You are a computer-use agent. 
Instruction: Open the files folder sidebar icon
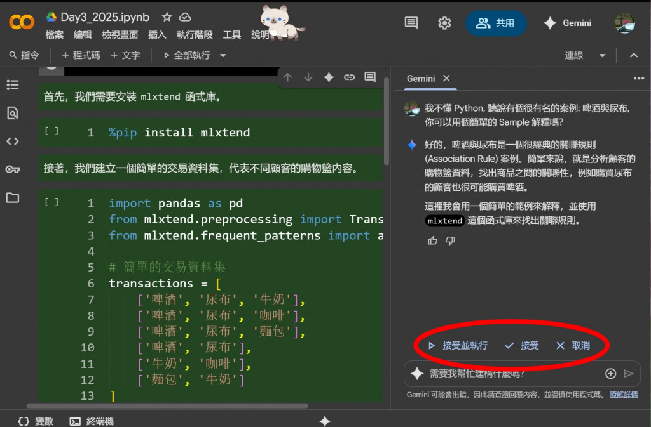click(13, 197)
